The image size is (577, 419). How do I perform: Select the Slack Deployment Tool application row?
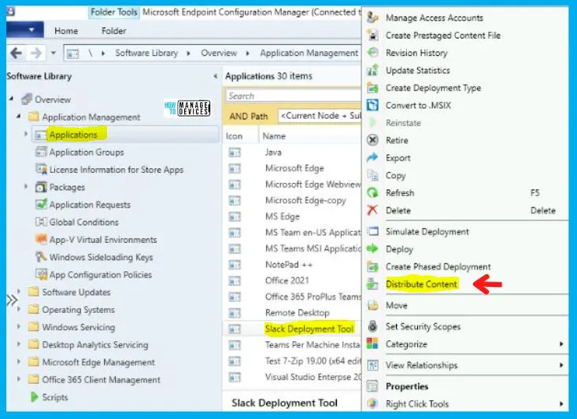(x=293, y=329)
